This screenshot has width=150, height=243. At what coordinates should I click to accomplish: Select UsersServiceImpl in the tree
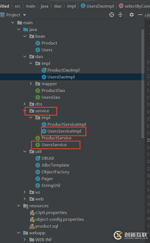[x=64, y=131]
